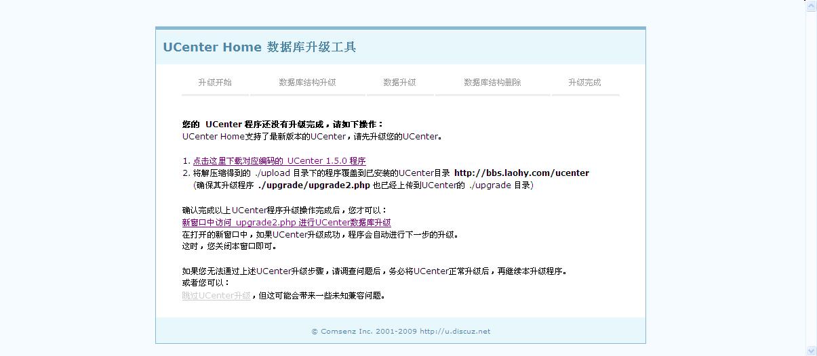Click the line 在打开的新窗口中，如果UCenter升级成功
817x356 pixels.
[321, 235]
